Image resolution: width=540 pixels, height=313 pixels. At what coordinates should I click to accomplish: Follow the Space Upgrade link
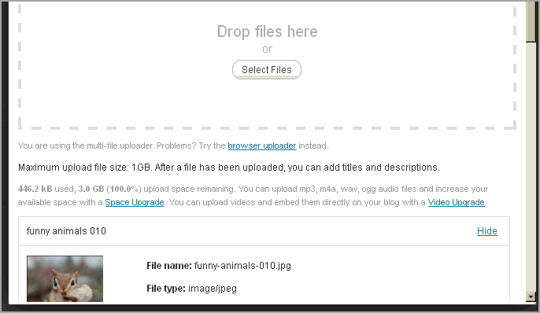click(x=135, y=202)
